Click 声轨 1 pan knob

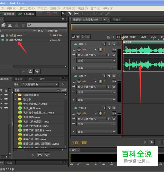click(x=100, y=50)
